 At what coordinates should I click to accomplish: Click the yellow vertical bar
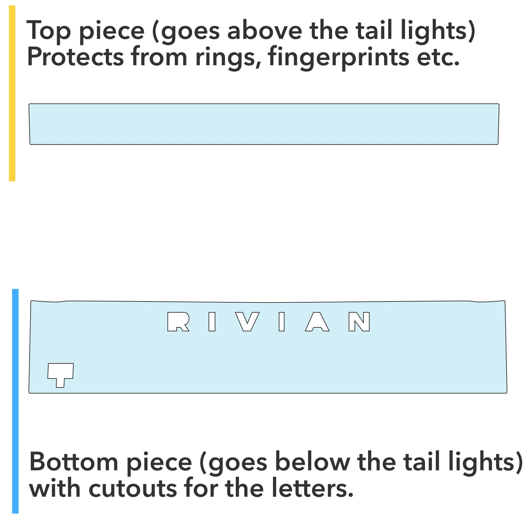[x=12, y=93]
